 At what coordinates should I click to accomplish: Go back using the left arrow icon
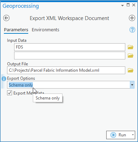6,18
